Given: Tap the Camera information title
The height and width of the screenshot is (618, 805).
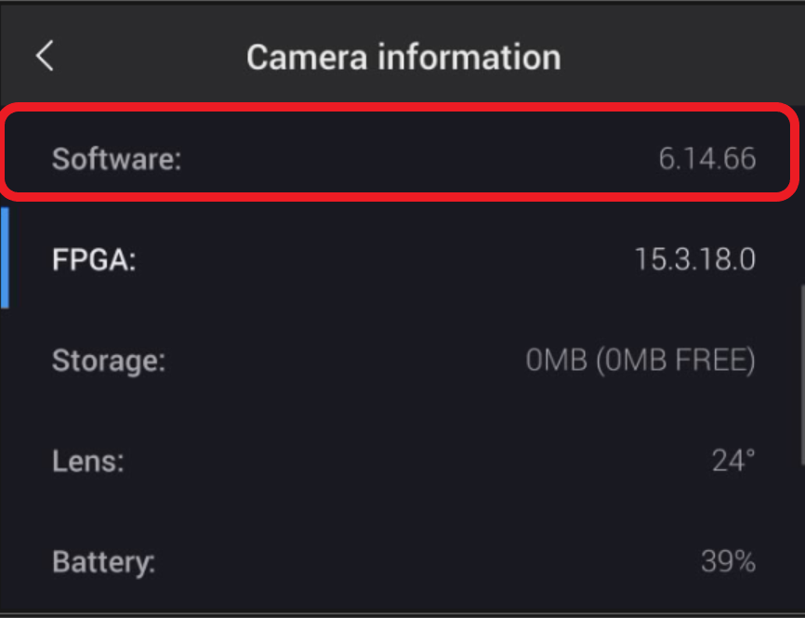Looking at the screenshot, I should pyautogui.click(x=402, y=57).
